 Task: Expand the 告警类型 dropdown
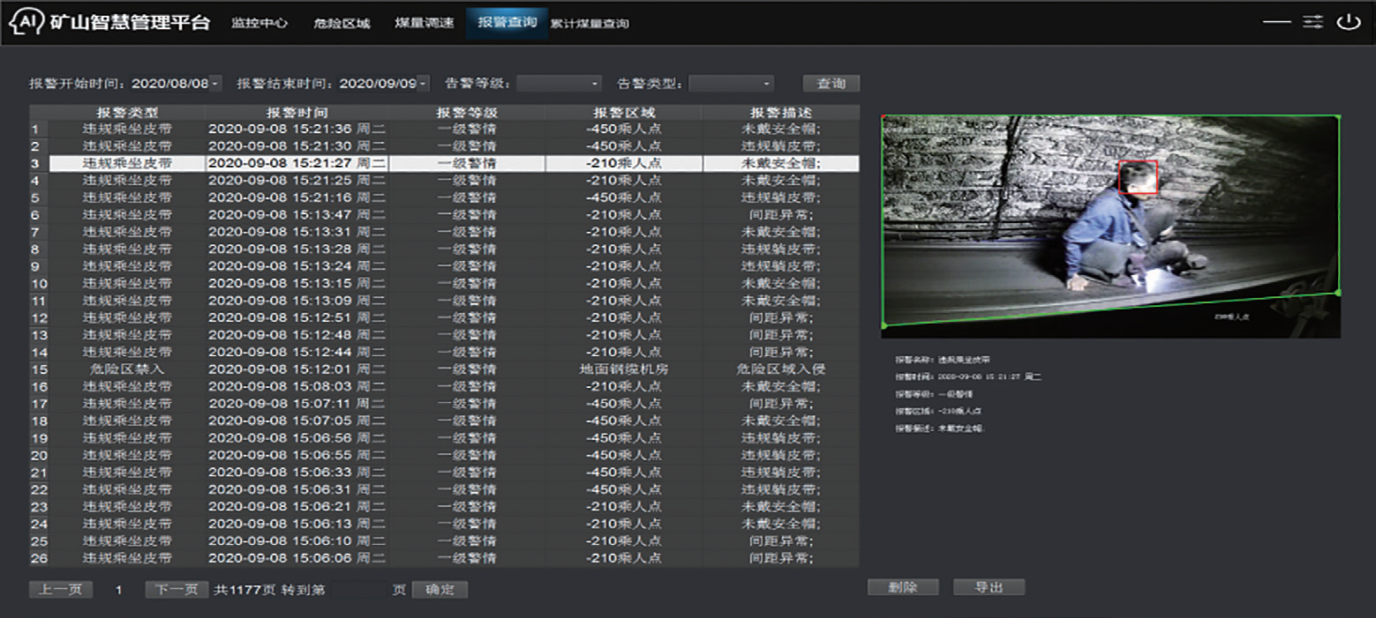(x=731, y=84)
